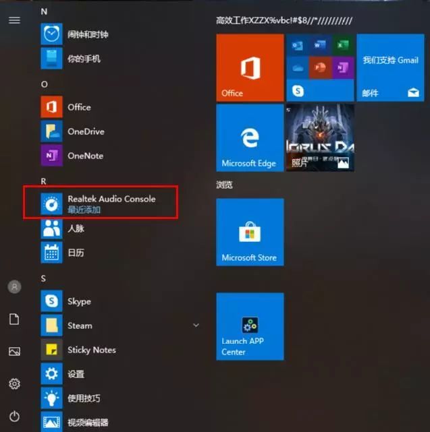This screenshot has height=432, width=430.
Task: Open OneDrive in the app list
Action: (x=119, y=131)
